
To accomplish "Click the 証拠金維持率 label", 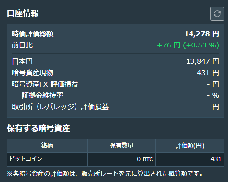I will coord(42,95).
